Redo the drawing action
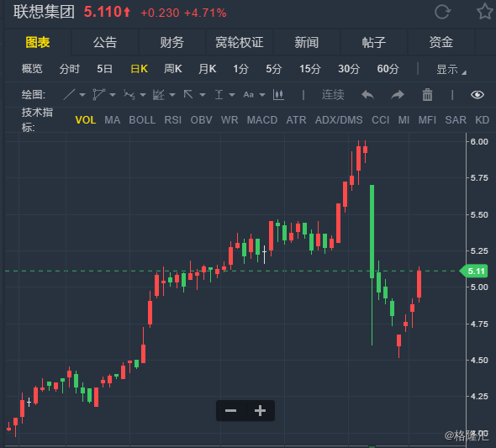The height and width of the screenshot is (448, 496). (398, 94)
